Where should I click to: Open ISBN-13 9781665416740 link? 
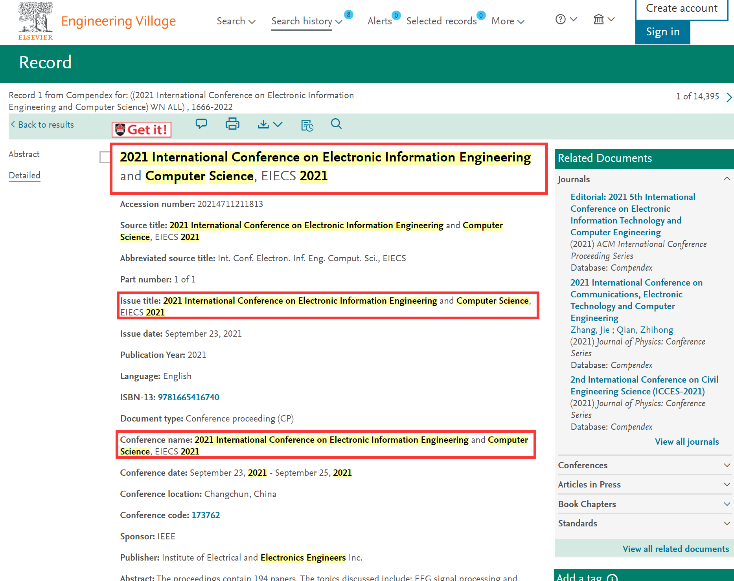coord(189,397)
